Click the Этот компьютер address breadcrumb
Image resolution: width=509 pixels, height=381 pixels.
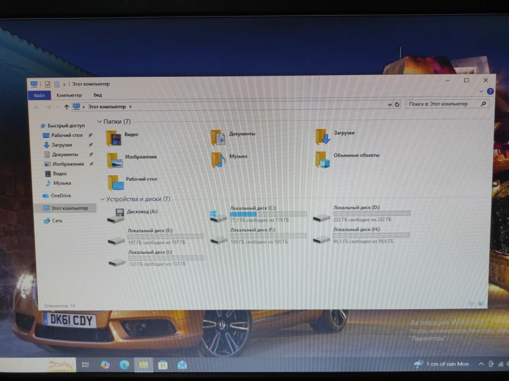pyautogui.click(x=107, y=107)
